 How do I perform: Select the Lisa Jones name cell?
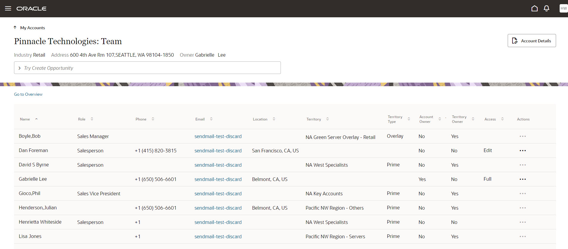click(30, 236)
